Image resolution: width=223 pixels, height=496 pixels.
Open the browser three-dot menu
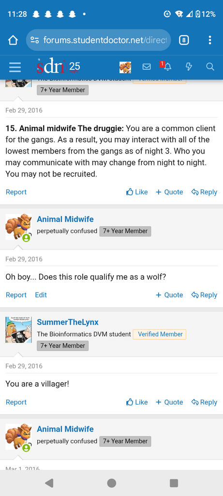click(210, 40)
